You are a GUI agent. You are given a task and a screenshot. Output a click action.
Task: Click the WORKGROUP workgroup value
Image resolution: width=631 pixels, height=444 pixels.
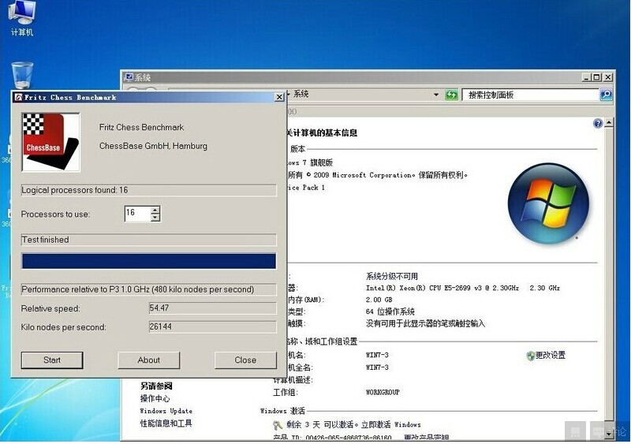click(x=383, y=393)
